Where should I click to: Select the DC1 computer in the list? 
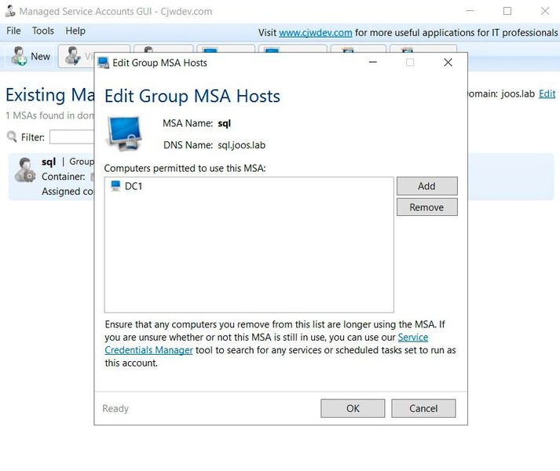(x=248, y=186)
